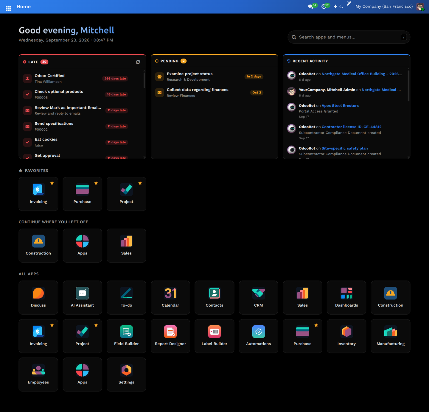Screen dimensions: 429x412
Task: Open the user avatar menu
Action: 420,7
